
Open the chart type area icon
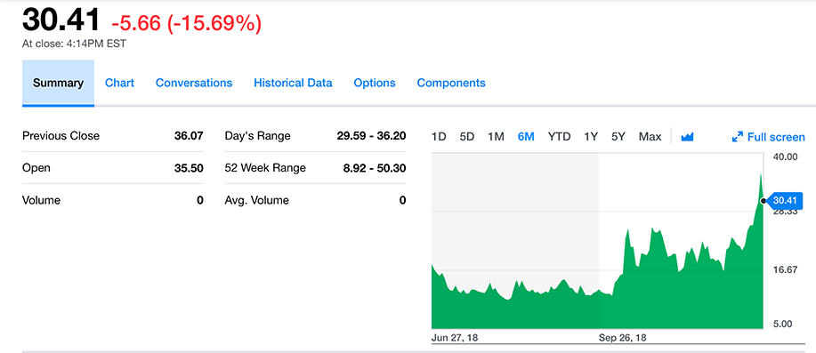[x=688, y=137]
